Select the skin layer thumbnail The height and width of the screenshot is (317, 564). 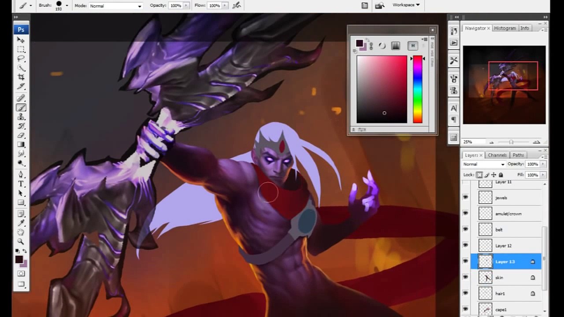coord(485,277)
